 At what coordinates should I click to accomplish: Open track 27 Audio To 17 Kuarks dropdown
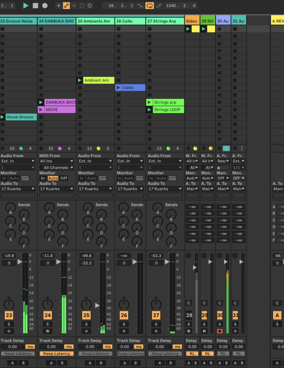click(165, 189)
